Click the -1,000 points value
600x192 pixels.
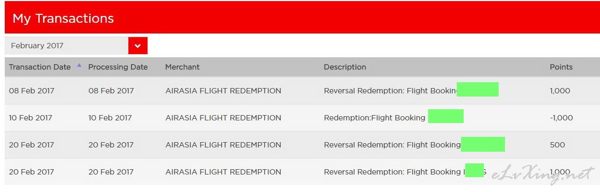tap(561, 118)
